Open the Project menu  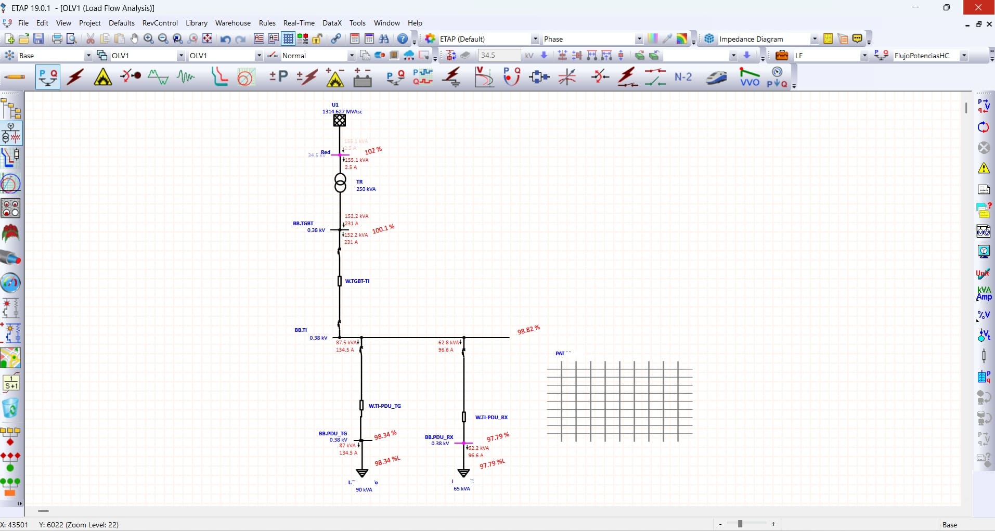(89, 23)
